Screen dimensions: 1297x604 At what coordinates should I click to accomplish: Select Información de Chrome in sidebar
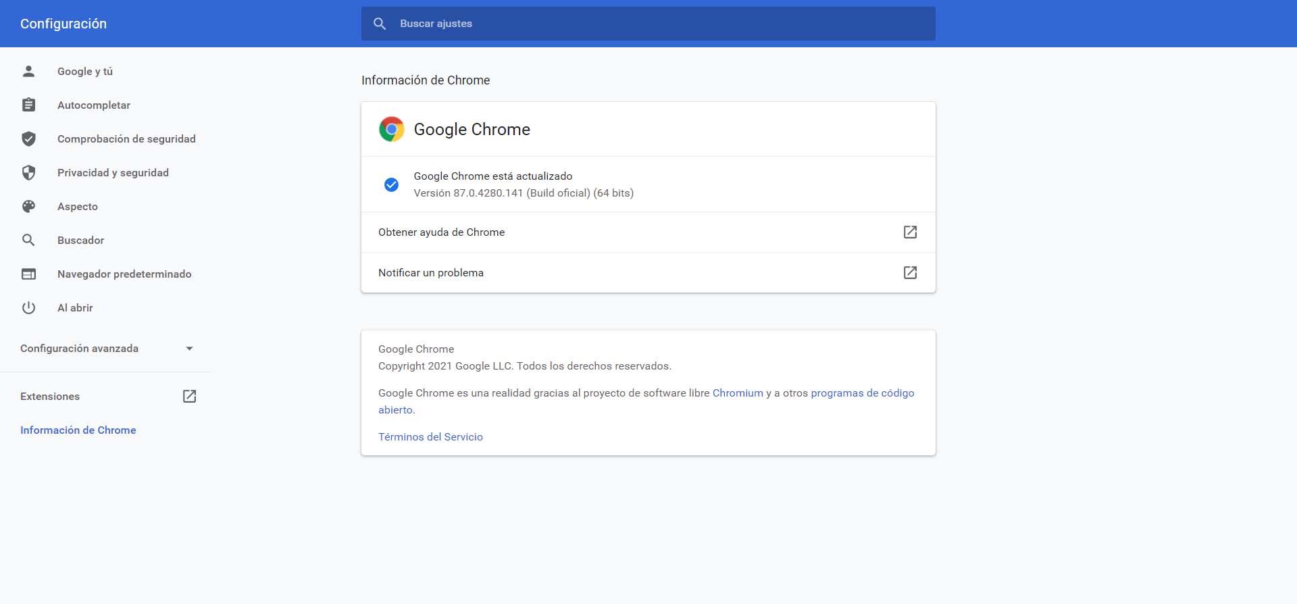[x=78, y=430]
